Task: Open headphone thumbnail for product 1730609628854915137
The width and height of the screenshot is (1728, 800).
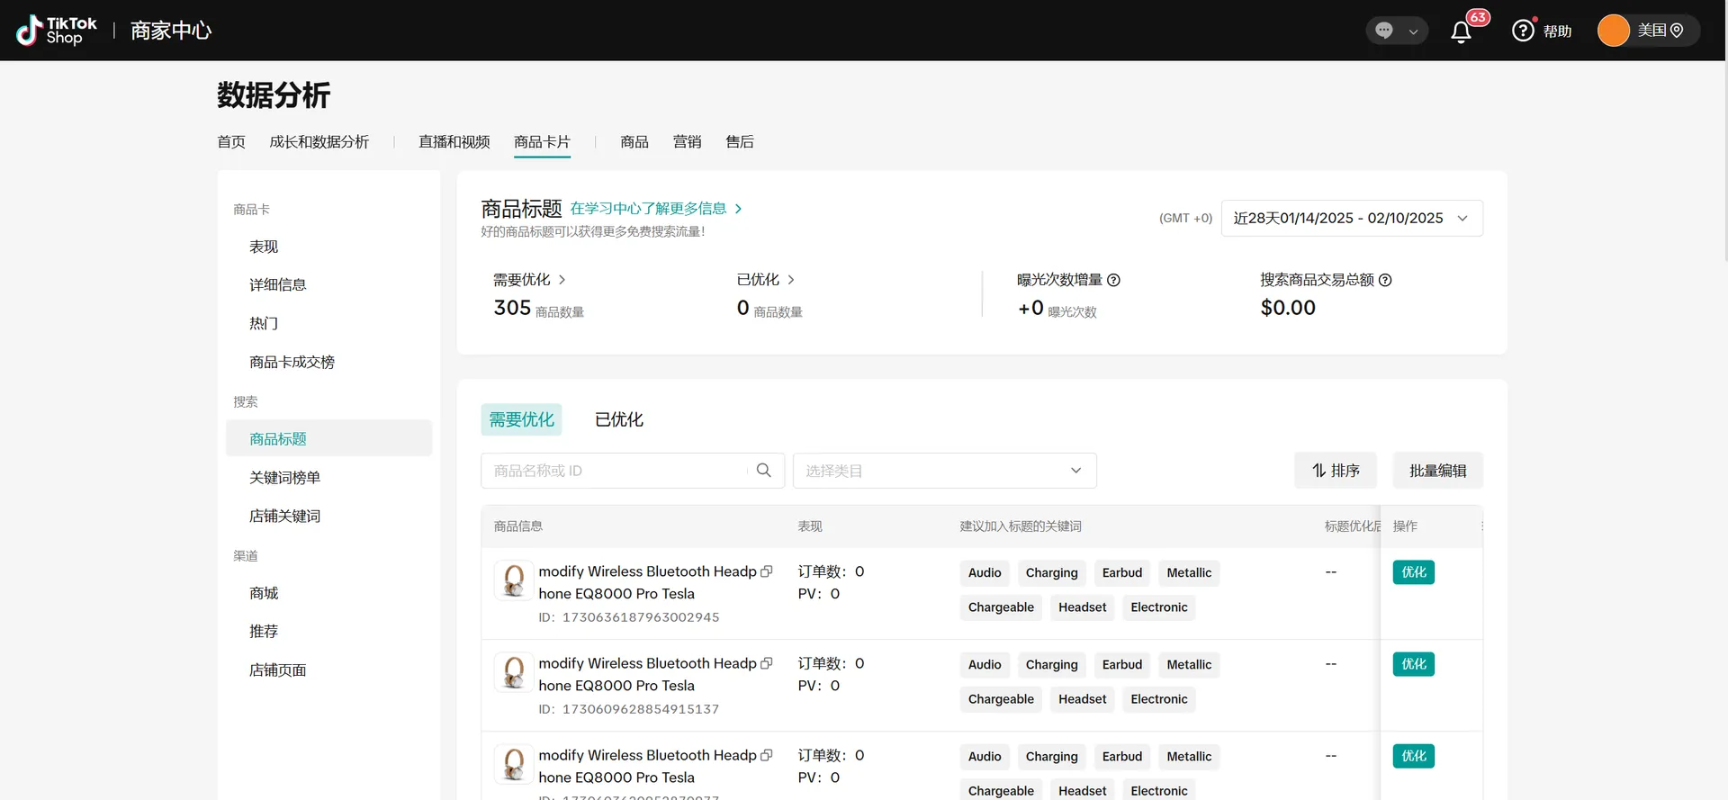Action: 514,672
